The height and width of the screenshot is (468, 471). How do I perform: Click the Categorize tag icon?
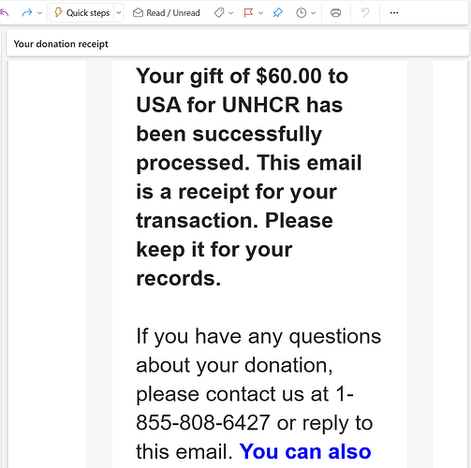[x=219, y=13]
